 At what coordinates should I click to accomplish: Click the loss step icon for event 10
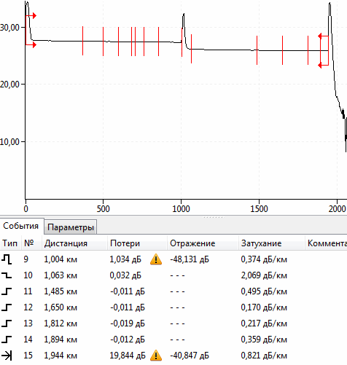pos(7,275)
